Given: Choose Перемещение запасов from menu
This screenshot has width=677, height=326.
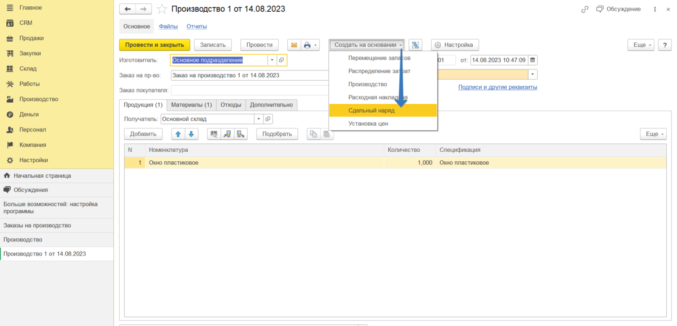Looking at the screenshot, I should pyautogui.click(x=383, y=58).
